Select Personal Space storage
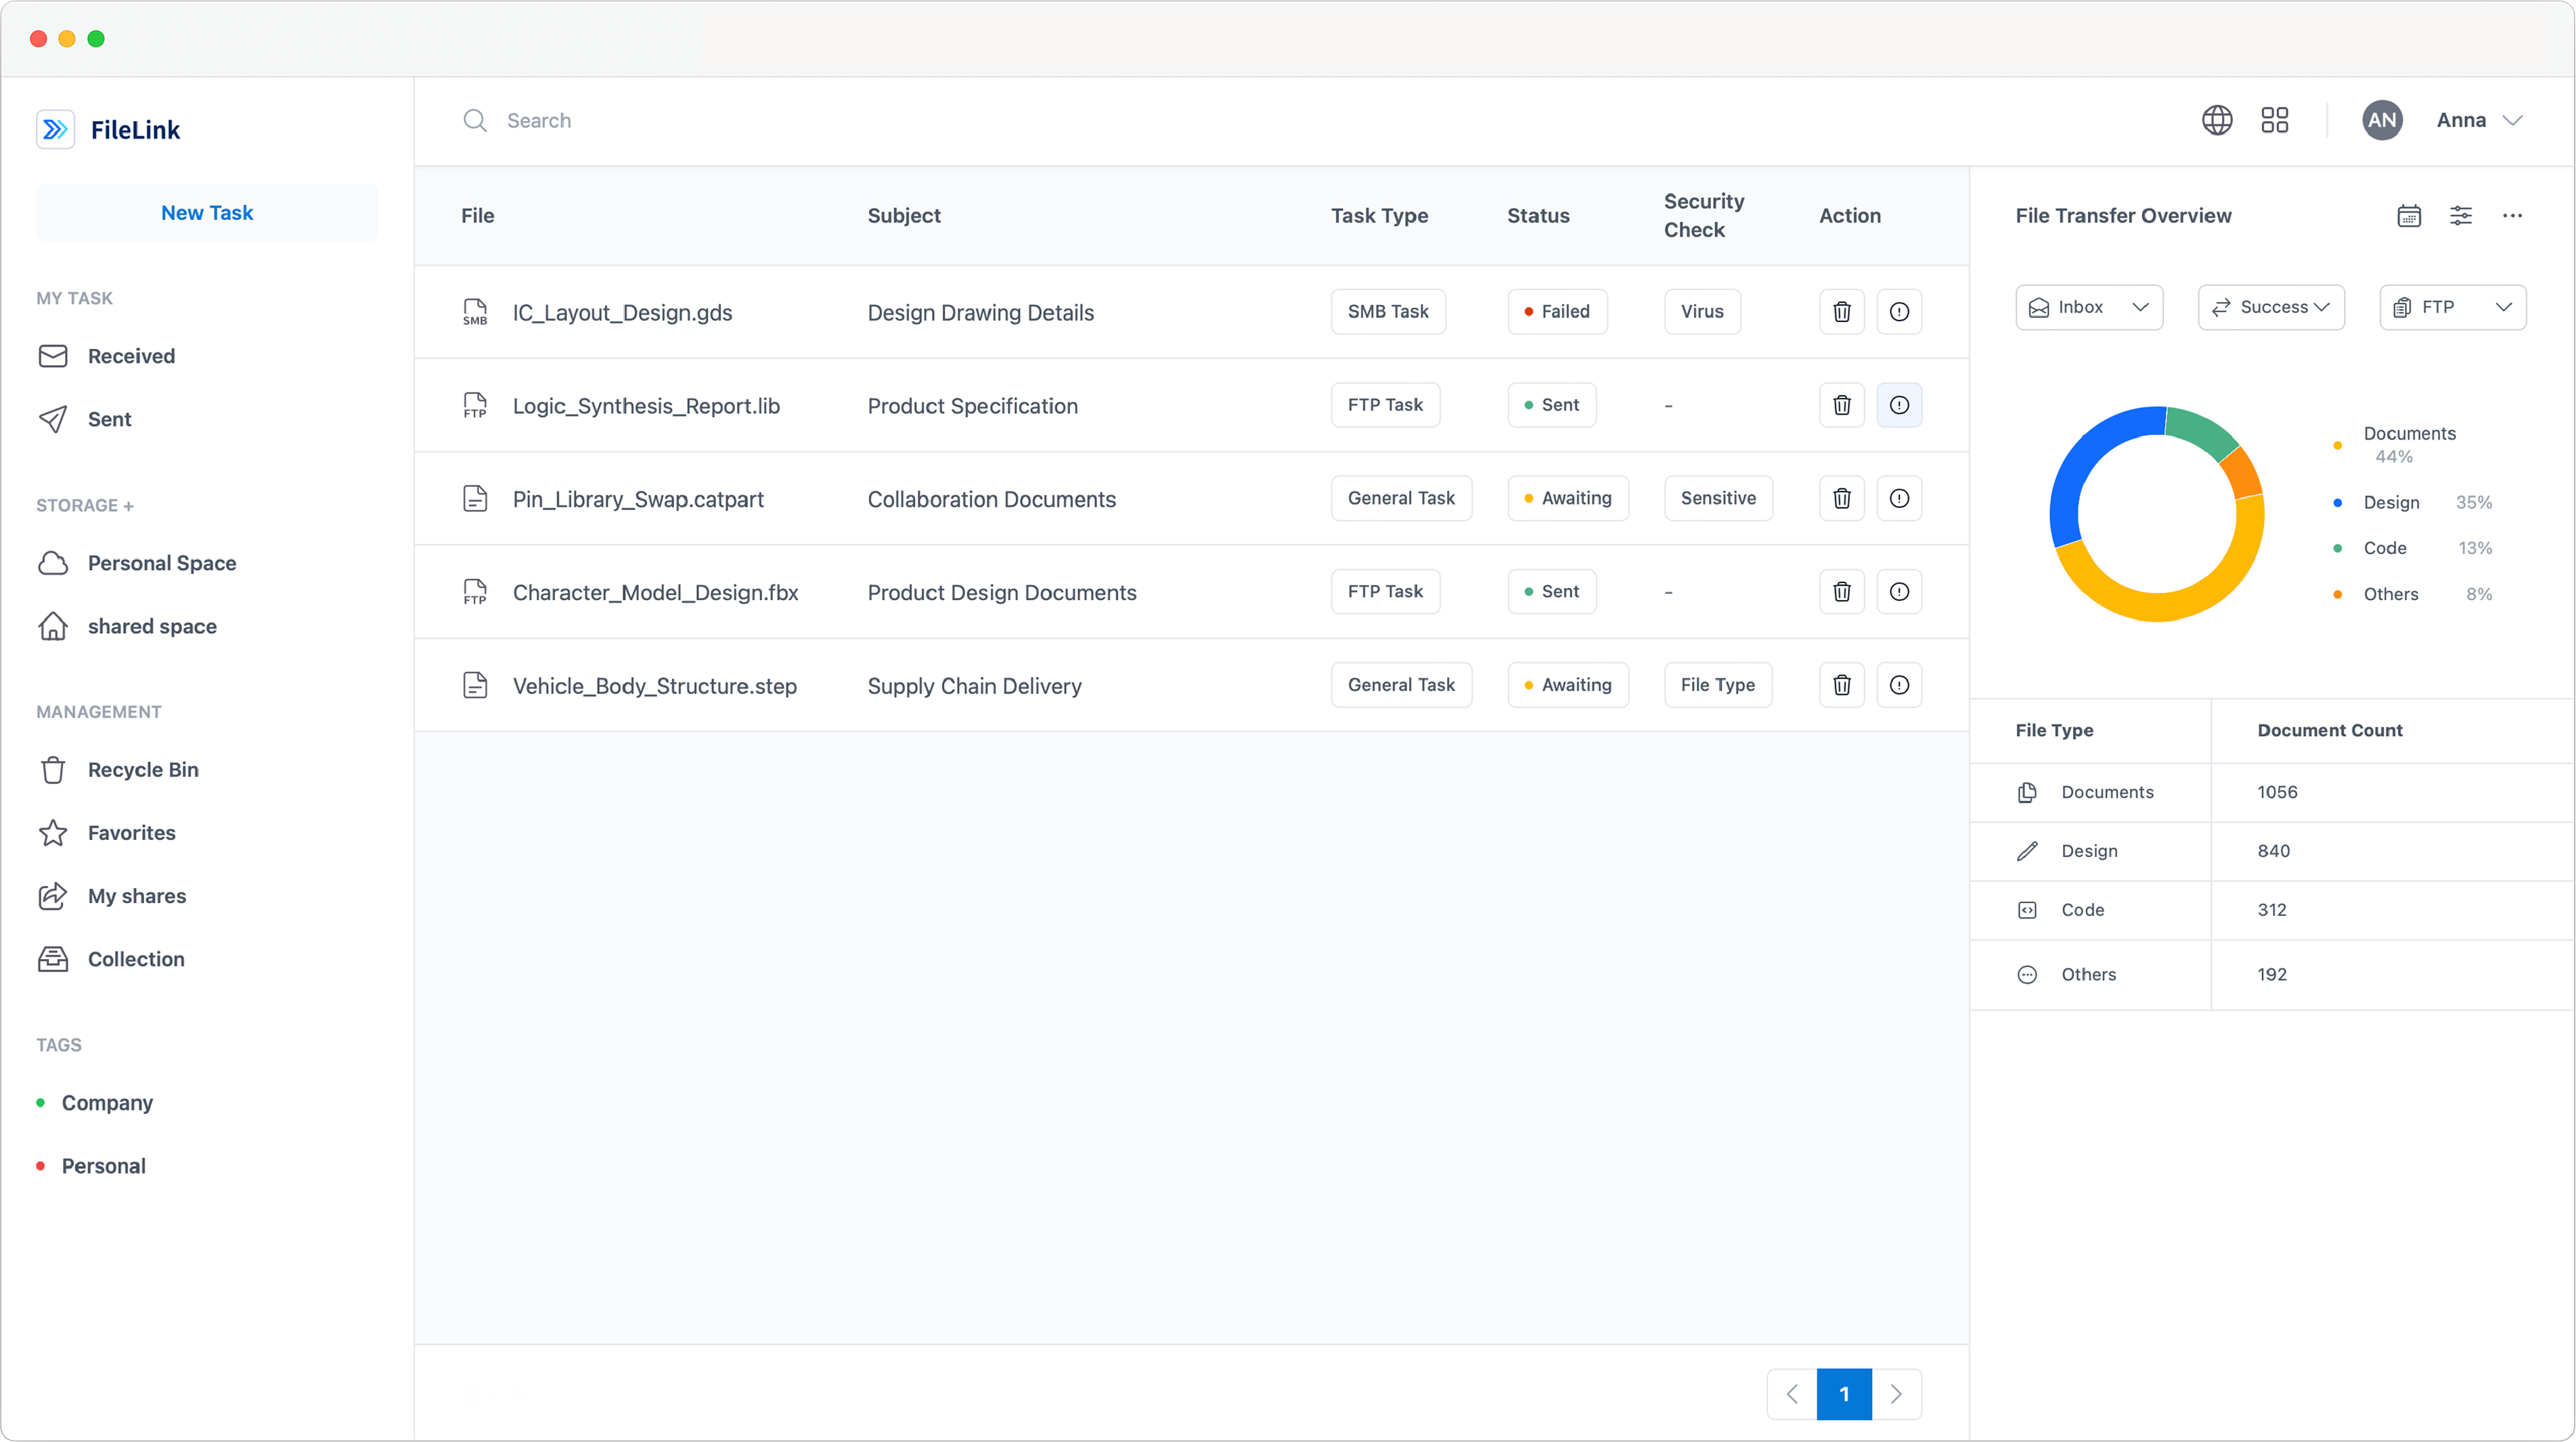The image size is (2576, 1442). [161, 563]
